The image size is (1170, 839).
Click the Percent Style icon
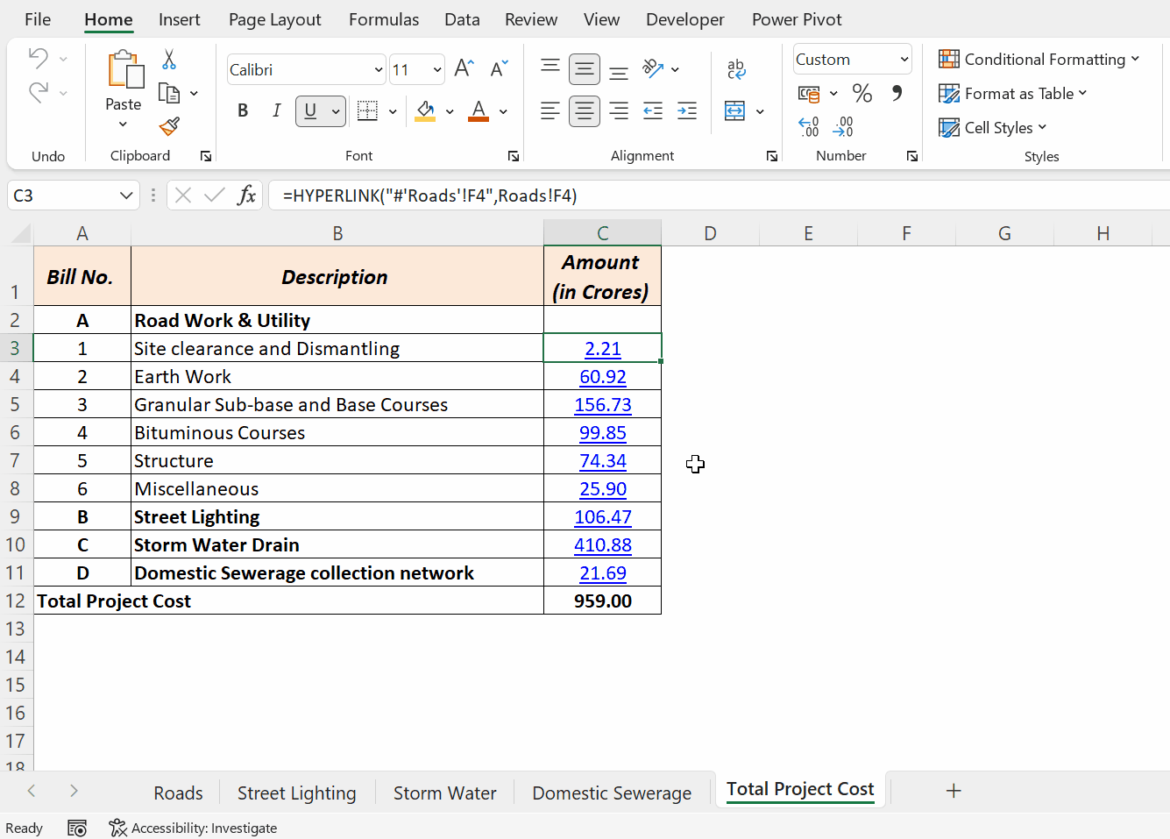[x=862, y=93]
